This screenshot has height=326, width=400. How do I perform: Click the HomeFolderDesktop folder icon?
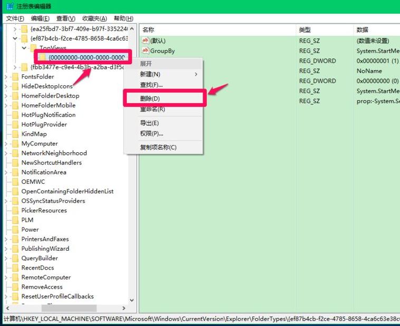pyautogui.click(x=15, y=96)
